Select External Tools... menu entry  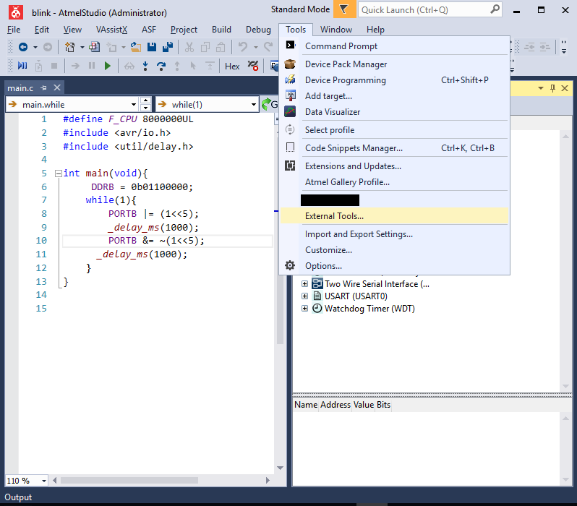point(394,216)
